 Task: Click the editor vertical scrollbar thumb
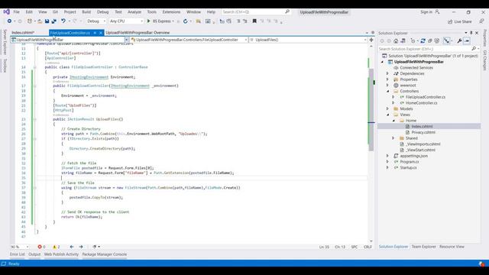[371, 109]
